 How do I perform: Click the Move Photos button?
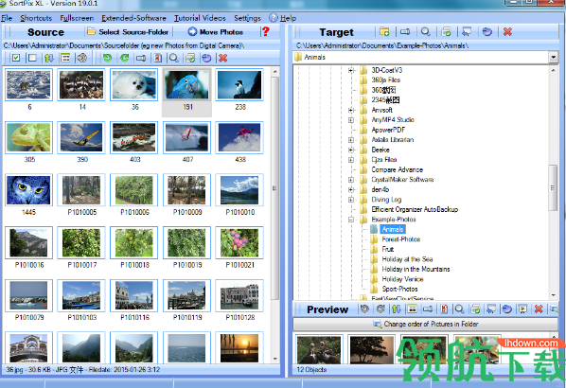click(216, 32)
